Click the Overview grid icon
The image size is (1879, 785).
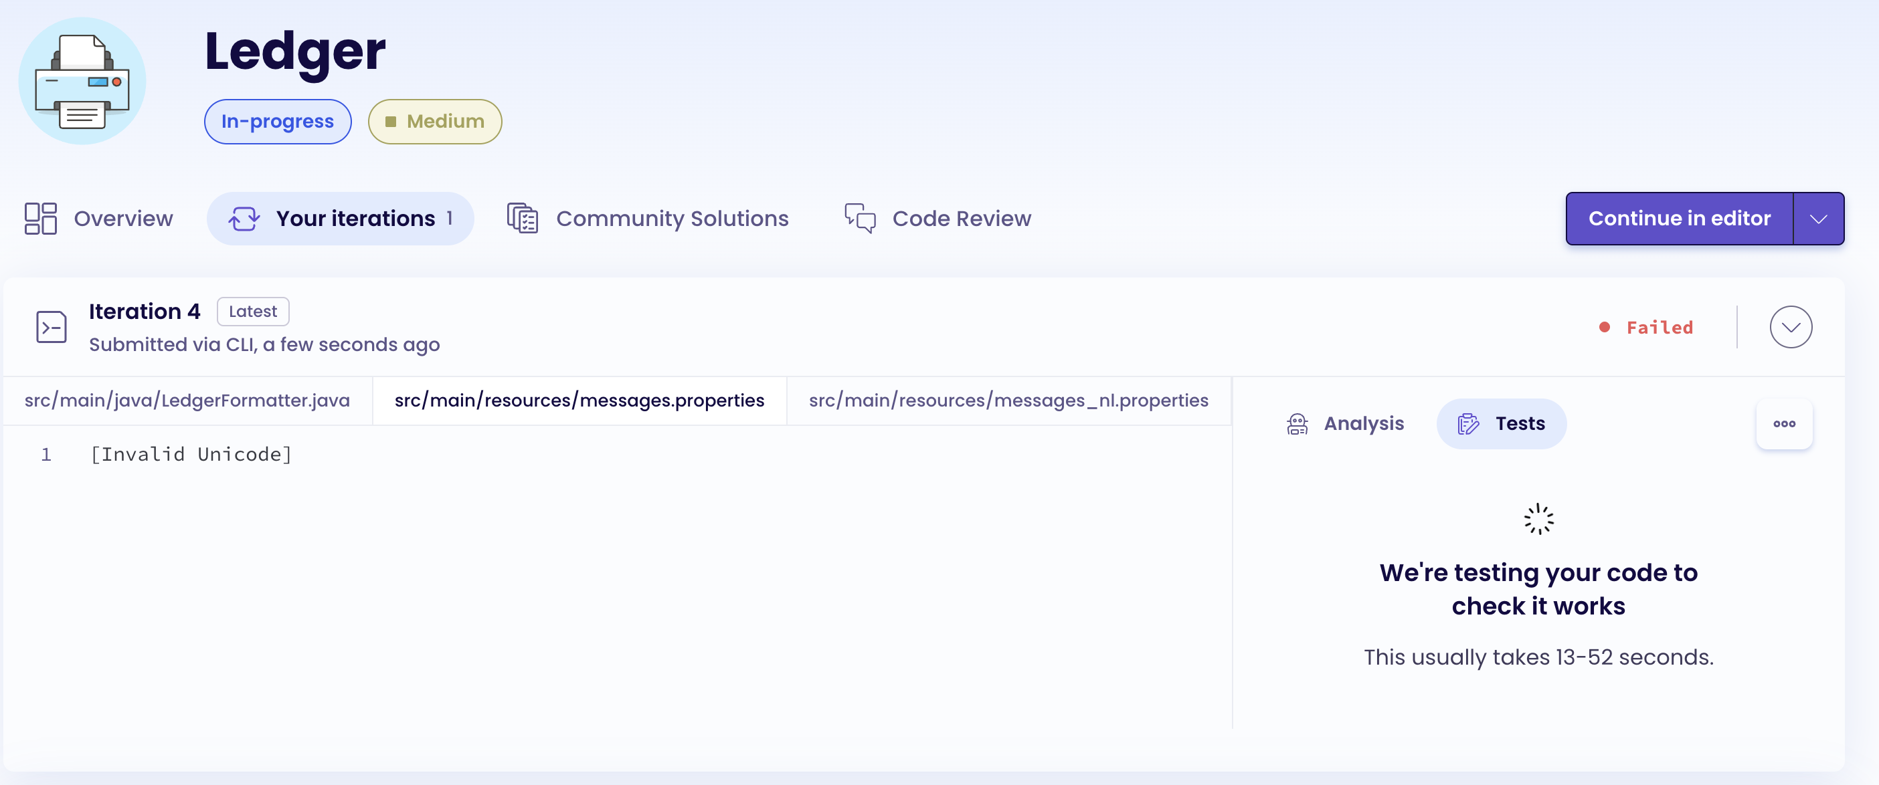41,219
